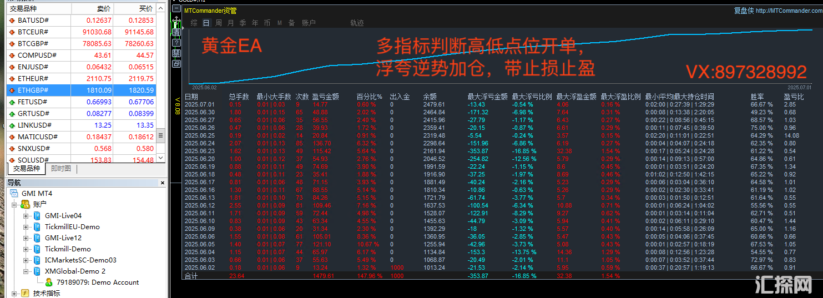Click the restore window icon on panel sidebar
Viewport: 823px width, 298px height.
click(176, 64)
